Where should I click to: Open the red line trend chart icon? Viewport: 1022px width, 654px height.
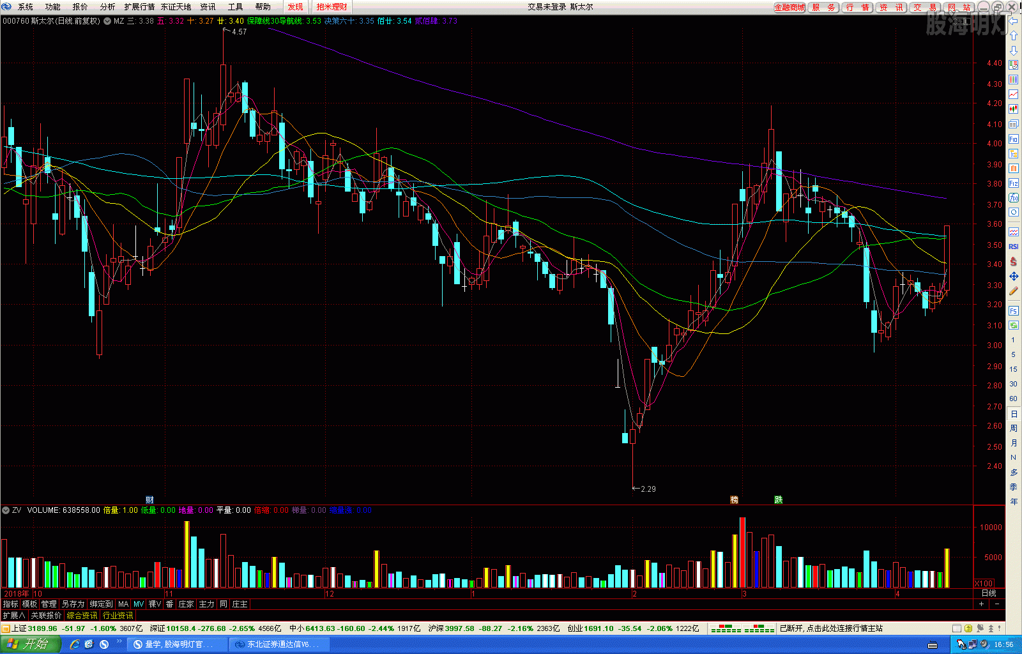[1014, 94]
